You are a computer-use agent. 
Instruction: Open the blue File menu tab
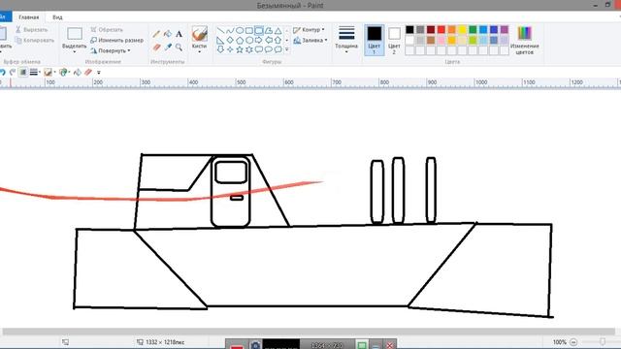5,17
